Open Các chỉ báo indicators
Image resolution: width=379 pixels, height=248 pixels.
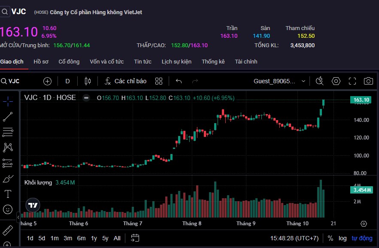125,81
